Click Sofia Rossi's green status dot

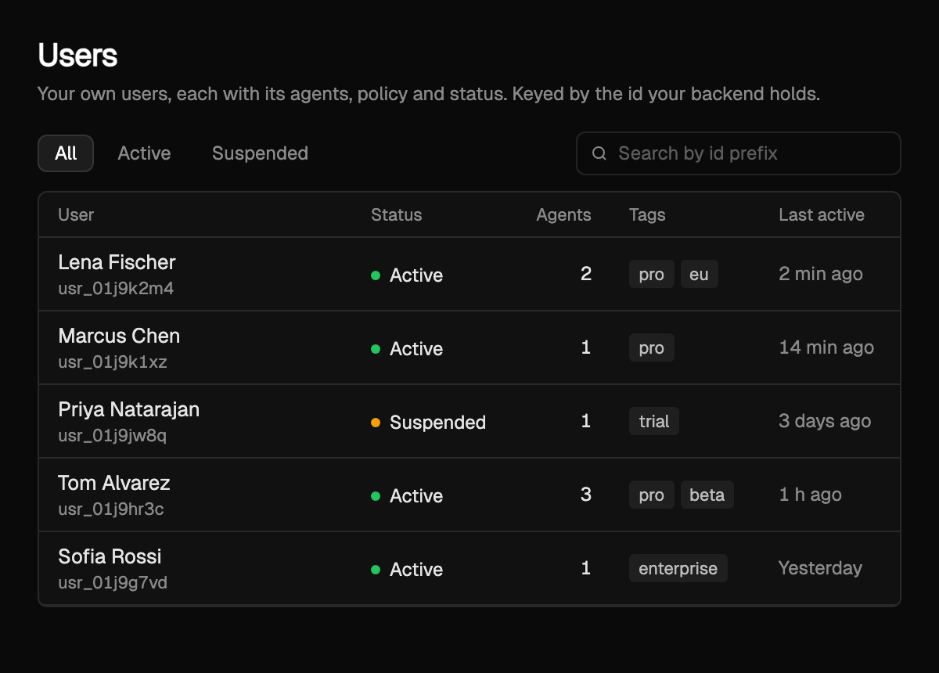[x=376, y=570]
